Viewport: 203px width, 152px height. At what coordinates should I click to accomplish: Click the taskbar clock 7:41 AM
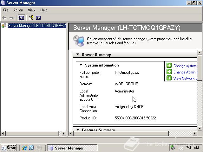pos(193,148)
